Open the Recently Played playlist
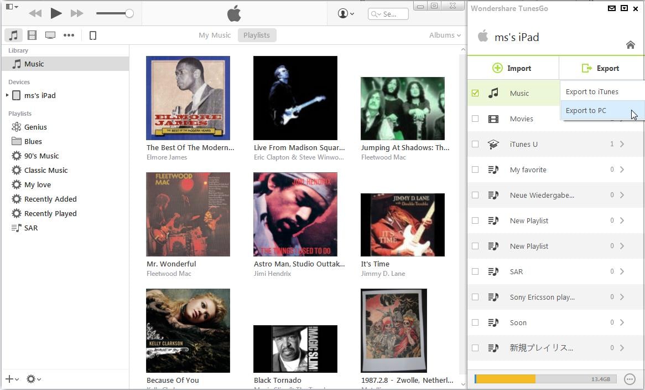 [x=50, y=213]
